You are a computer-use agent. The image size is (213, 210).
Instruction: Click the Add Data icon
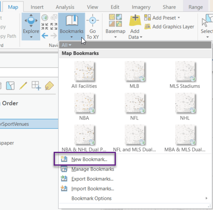[x=135, y=20]
